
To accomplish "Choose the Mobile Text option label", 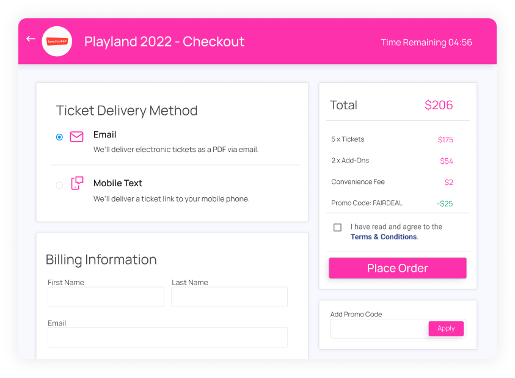I will (x=117, y=183).
